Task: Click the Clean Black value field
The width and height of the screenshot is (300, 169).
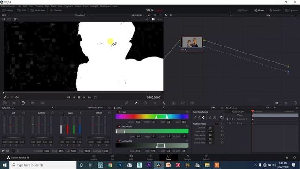Action: pyautogui.click(x=210, y=131)
